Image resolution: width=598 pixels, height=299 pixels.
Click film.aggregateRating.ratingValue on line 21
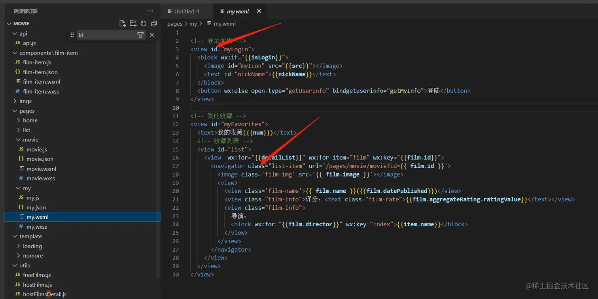467,199
